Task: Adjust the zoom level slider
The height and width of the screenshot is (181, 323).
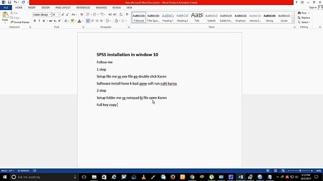Action: (300, 171)
